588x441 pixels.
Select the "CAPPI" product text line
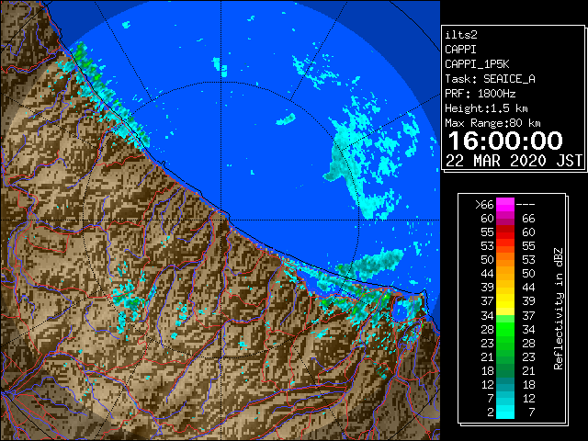460,50
